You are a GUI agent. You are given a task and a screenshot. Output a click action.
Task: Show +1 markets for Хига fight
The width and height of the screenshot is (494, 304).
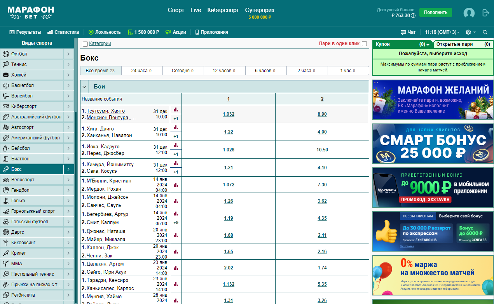coord(176,136)
